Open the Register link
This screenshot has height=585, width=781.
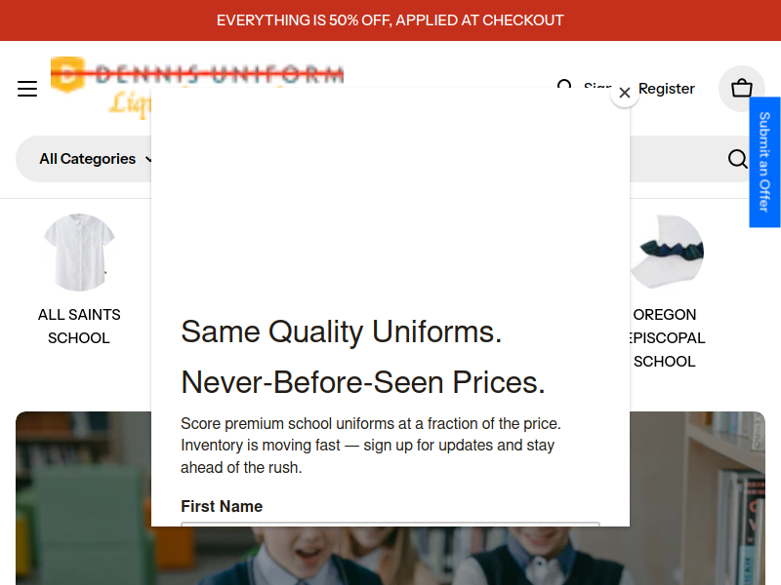[x=667, y=89]
